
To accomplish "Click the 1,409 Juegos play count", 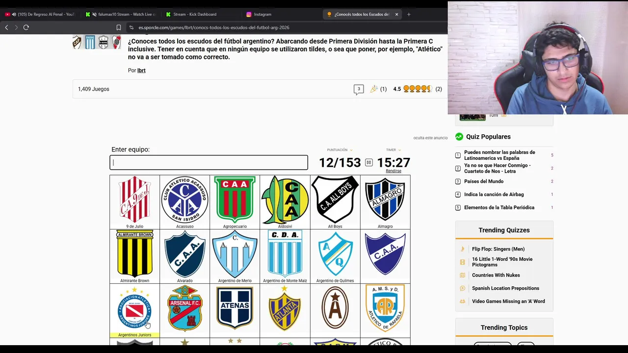I will pos(94,89).
